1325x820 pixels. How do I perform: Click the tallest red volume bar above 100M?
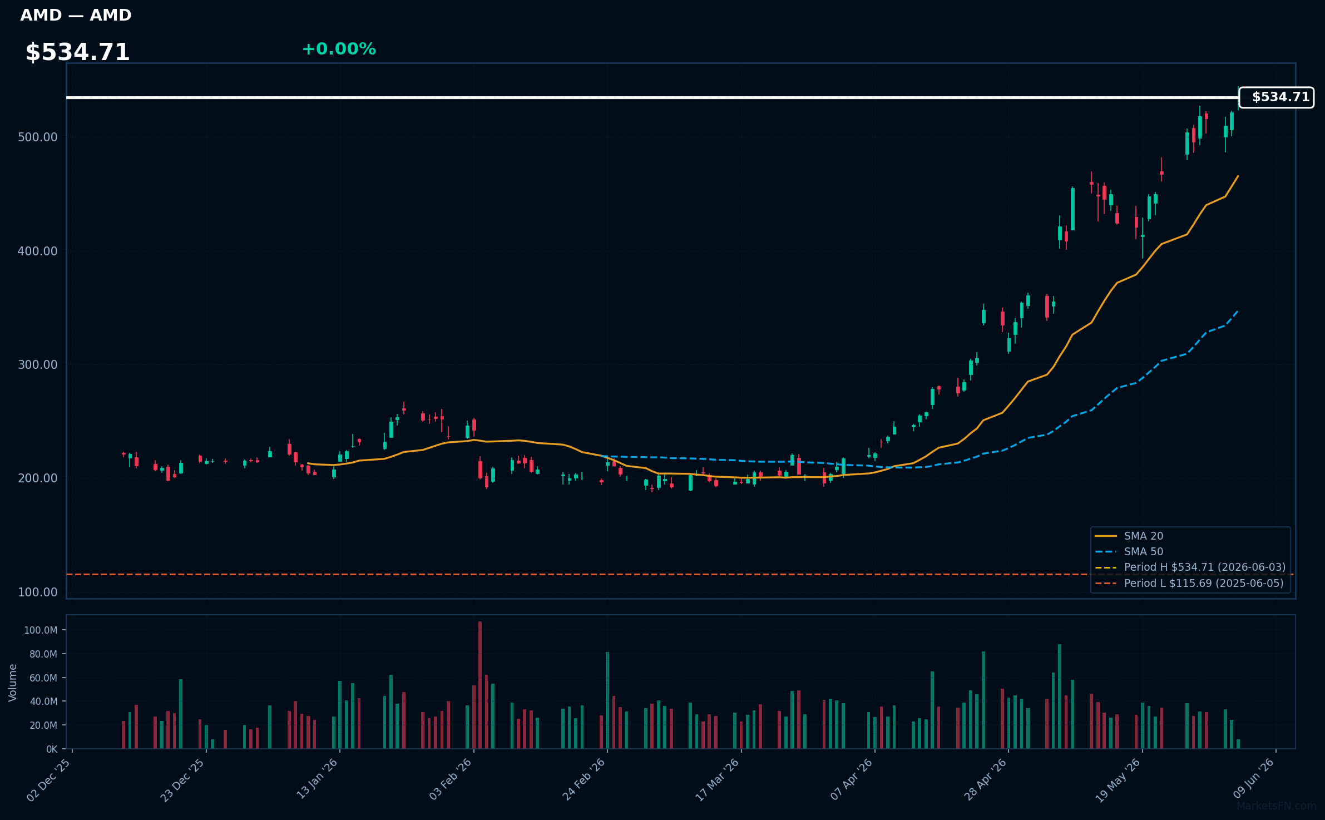point(480,685)
